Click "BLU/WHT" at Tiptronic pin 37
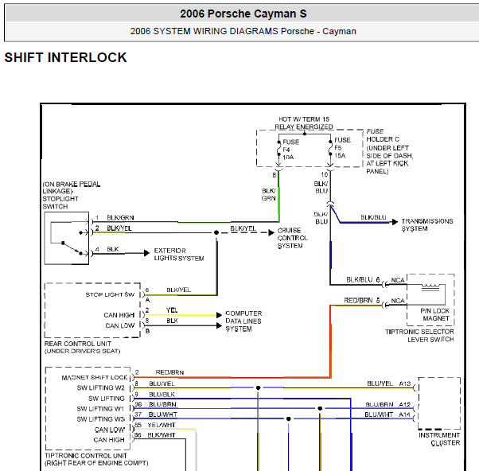 (162, 415)
